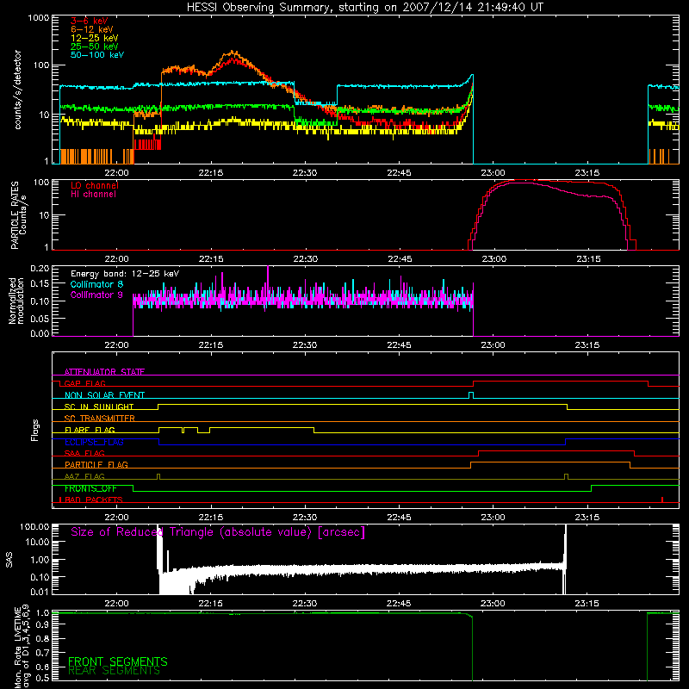The image size is (689, 689).
Task: Select the green 25-50 keV legend entry
Action: [x=95, y=47]
